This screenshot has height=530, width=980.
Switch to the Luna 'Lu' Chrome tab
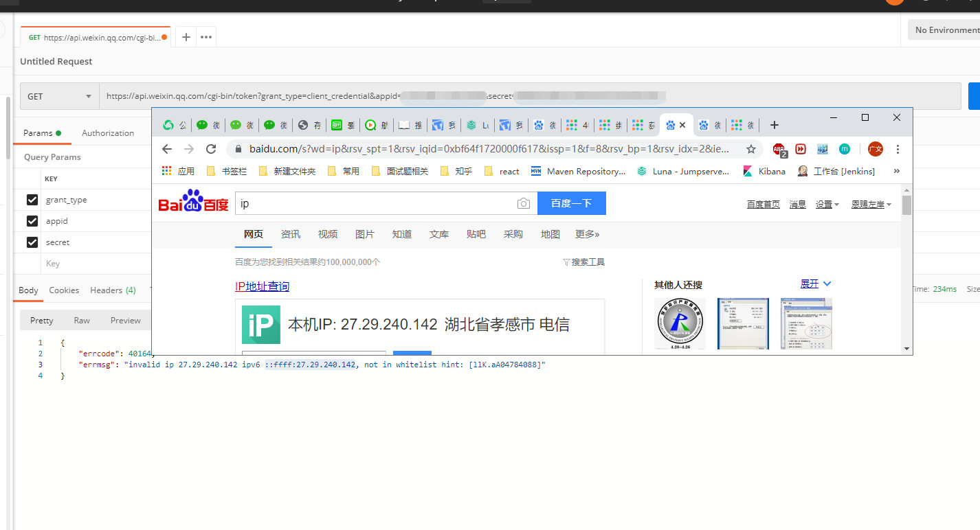click(478, 125)
